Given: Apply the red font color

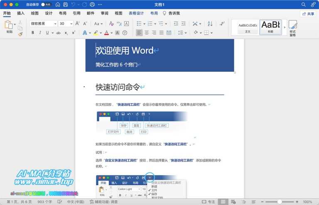Looking at the screenshot, I should (x=106, y=32).
